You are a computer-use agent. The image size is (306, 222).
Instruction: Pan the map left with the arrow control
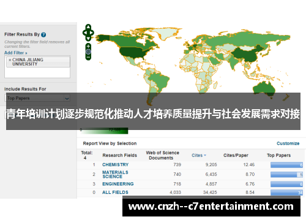pyautogui.click(x=84, y=33)
